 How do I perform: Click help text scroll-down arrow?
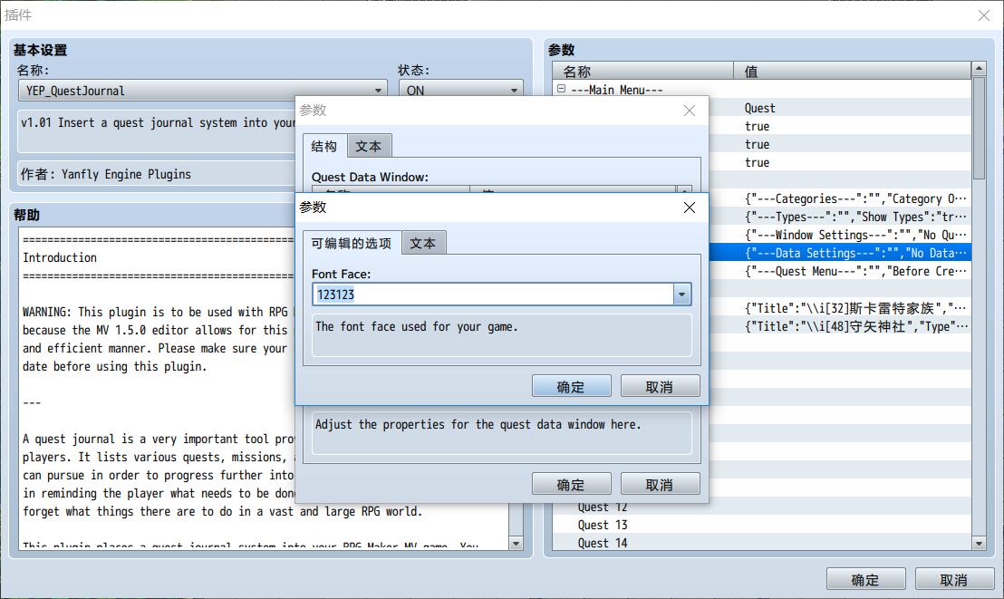tap(516, 543)
